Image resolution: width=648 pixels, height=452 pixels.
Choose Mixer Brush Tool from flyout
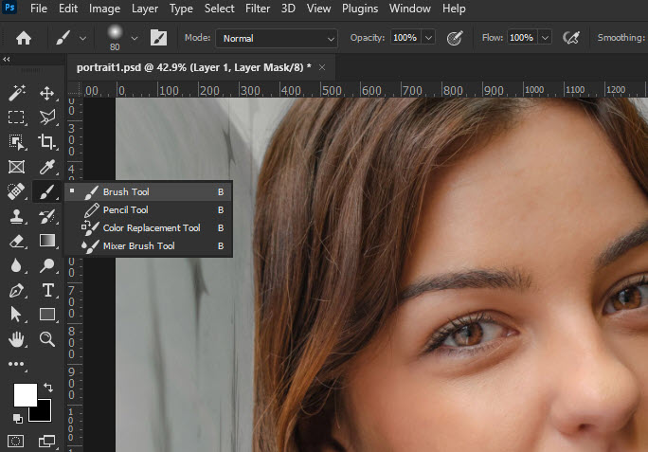(149, 246)
